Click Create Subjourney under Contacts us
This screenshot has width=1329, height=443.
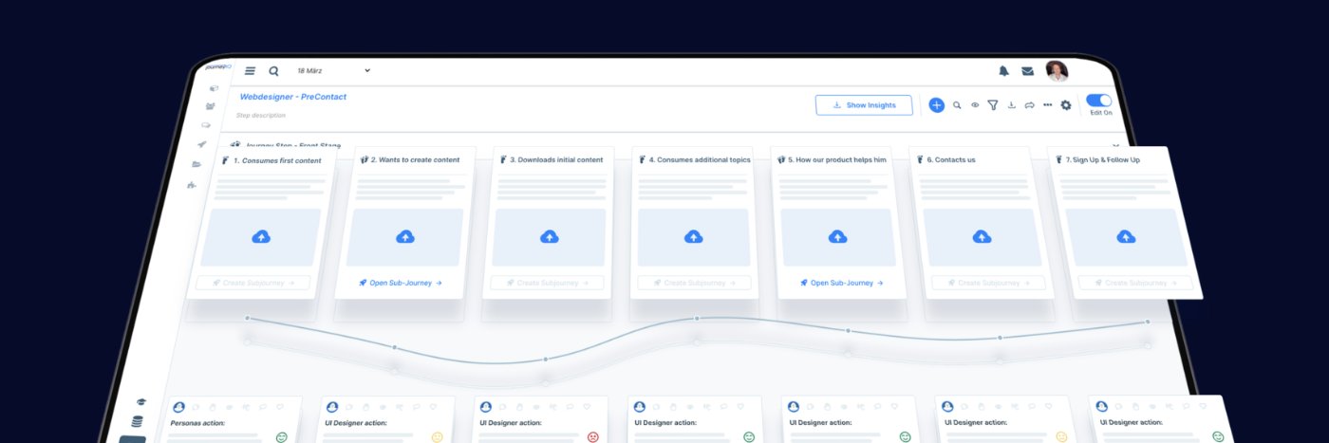pyautogui.click(x=988, y=283)
